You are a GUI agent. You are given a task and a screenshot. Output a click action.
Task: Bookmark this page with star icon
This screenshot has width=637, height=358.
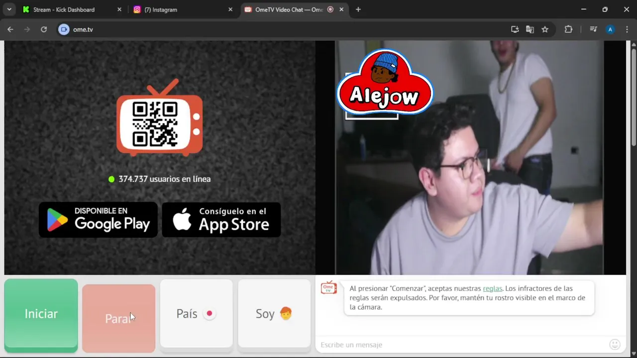click(x=545, y=29)
